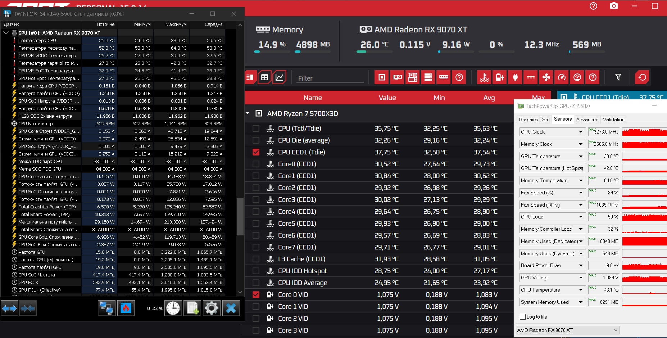Click the Value column header in OCCT
Viewport: 667px width, 338px height.
pyautogui.click(x=387, y=98)
